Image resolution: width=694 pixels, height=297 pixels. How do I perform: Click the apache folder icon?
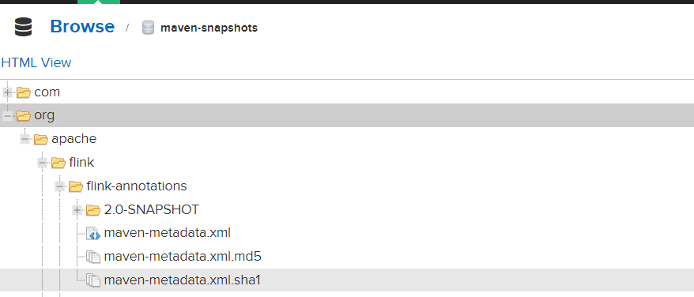[41, 140]
